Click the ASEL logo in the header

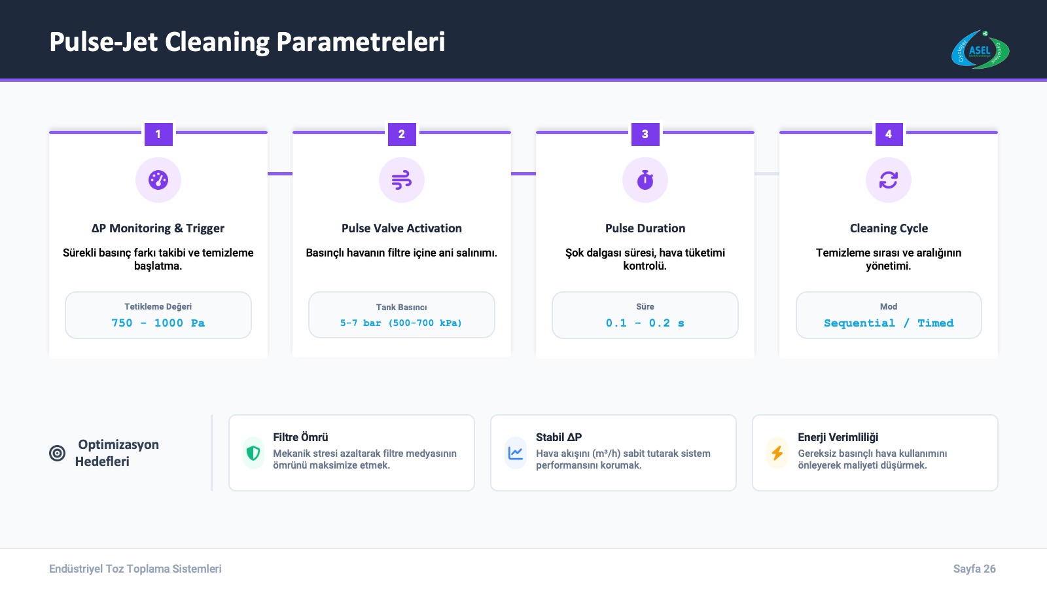pos(980,50)
